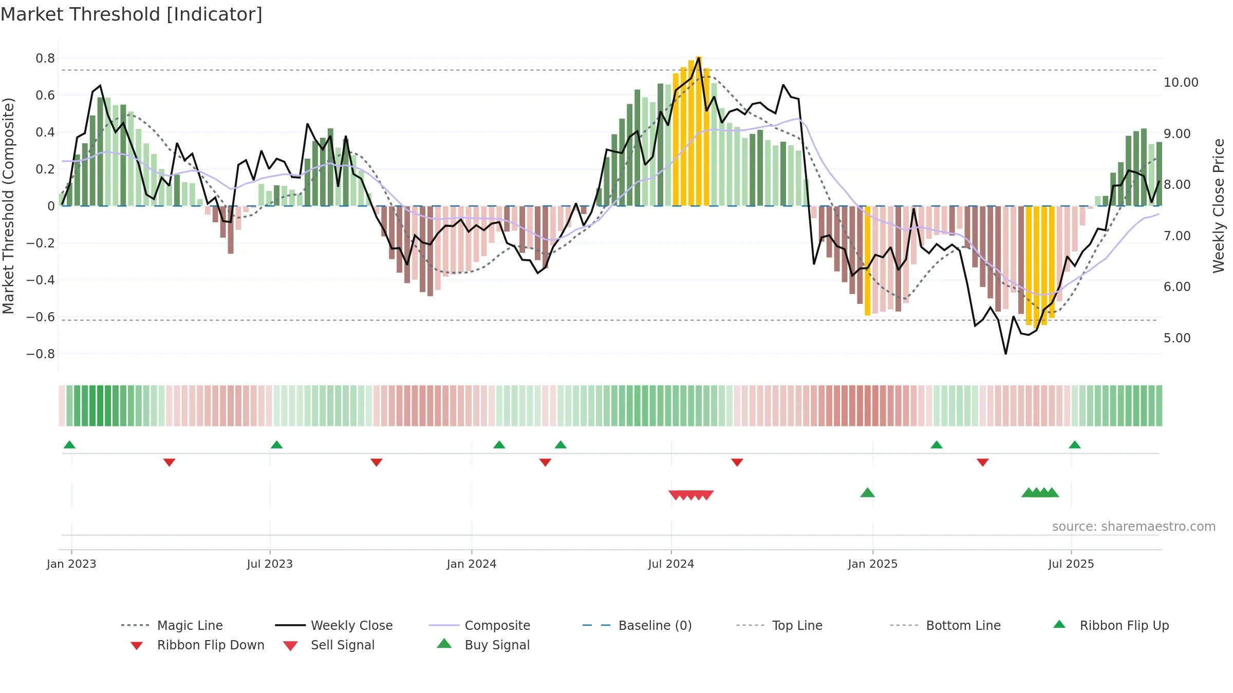This screenshot has height=693, width=1233.
Task: Click the Ribbon Flip Down marker after Jul 2024
Action: pos(737,463)
